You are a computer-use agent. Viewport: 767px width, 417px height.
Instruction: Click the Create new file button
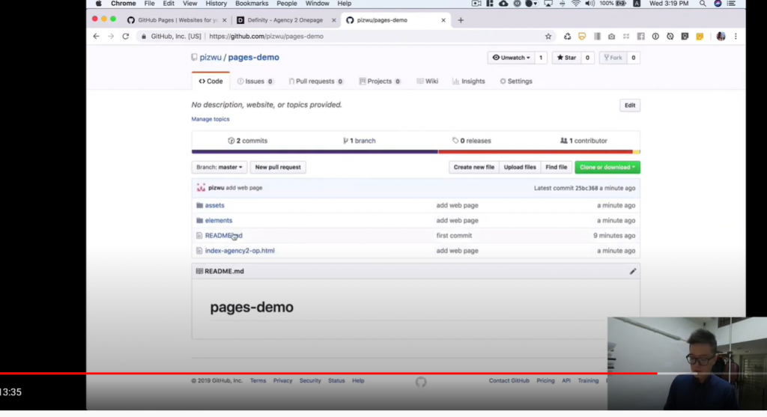tap(474, 167)
